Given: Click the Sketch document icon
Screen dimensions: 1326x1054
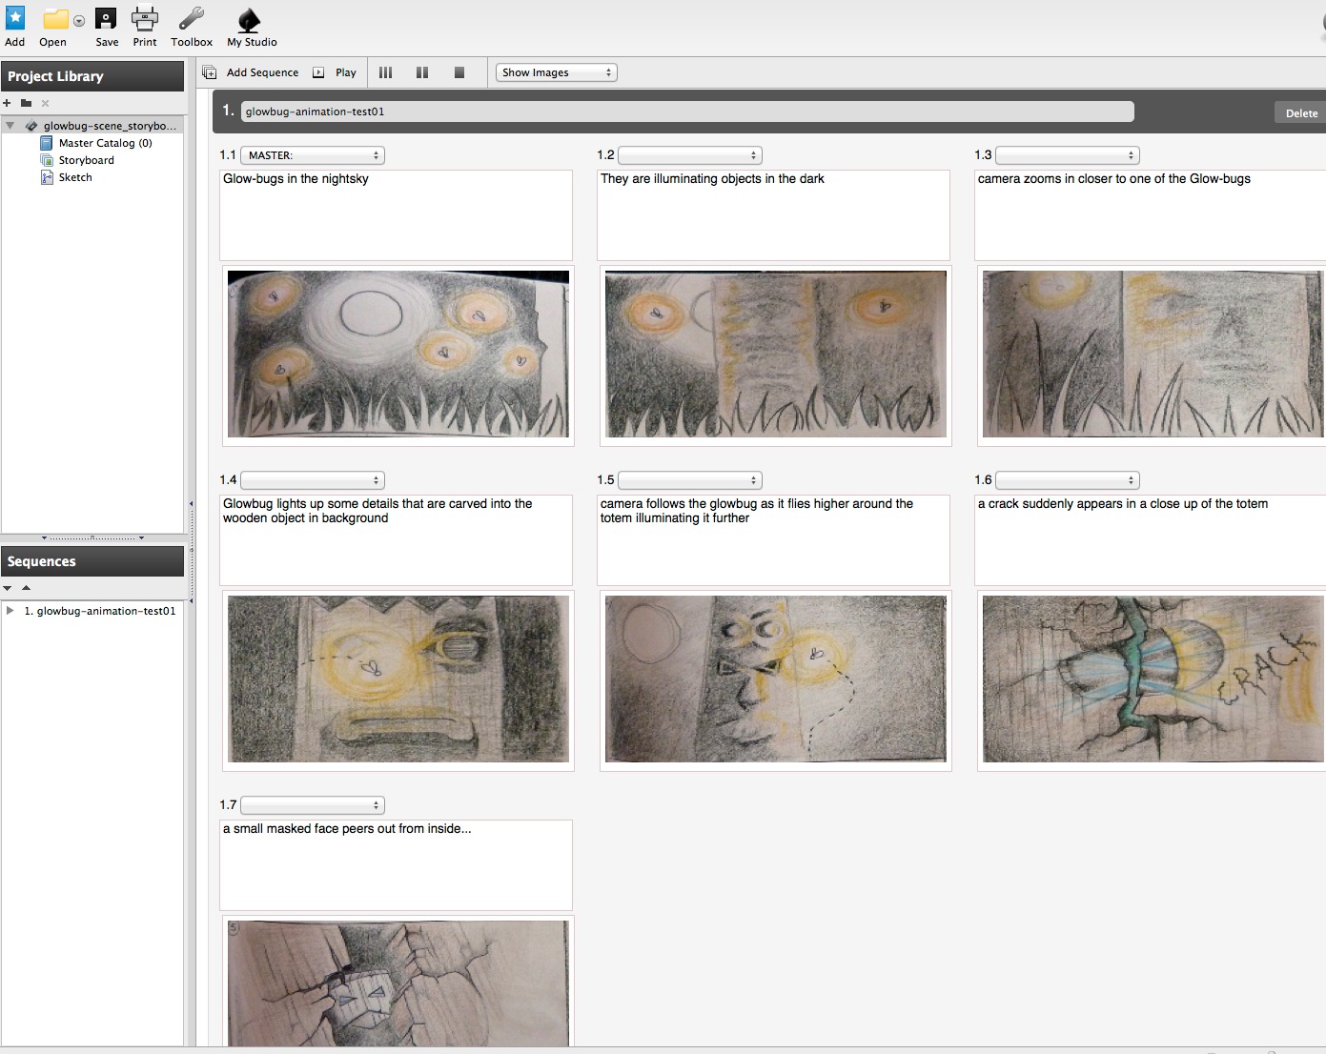Looking at the screenshot, I should (x=47, y=177).
